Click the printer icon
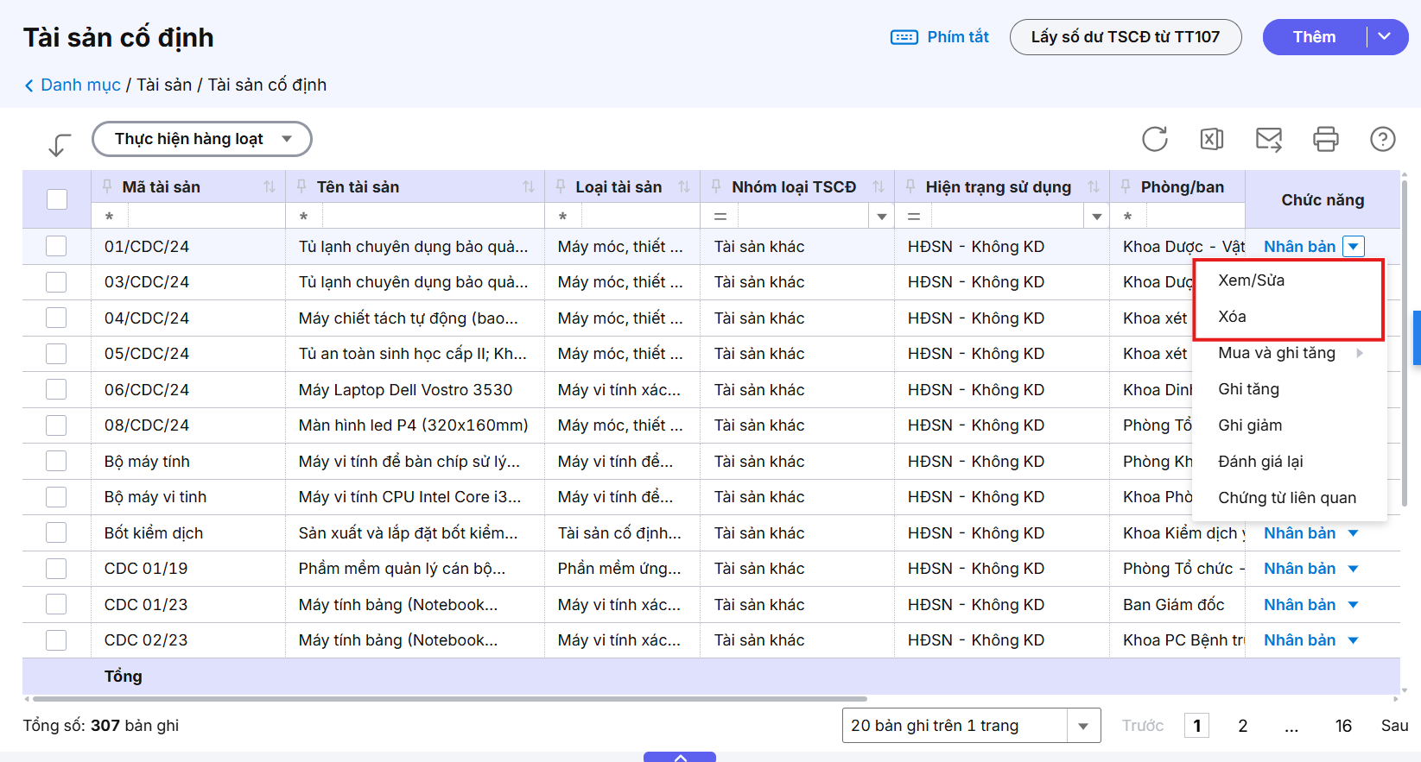Viewport: 1421px width, 762px height. point(1325,139)
